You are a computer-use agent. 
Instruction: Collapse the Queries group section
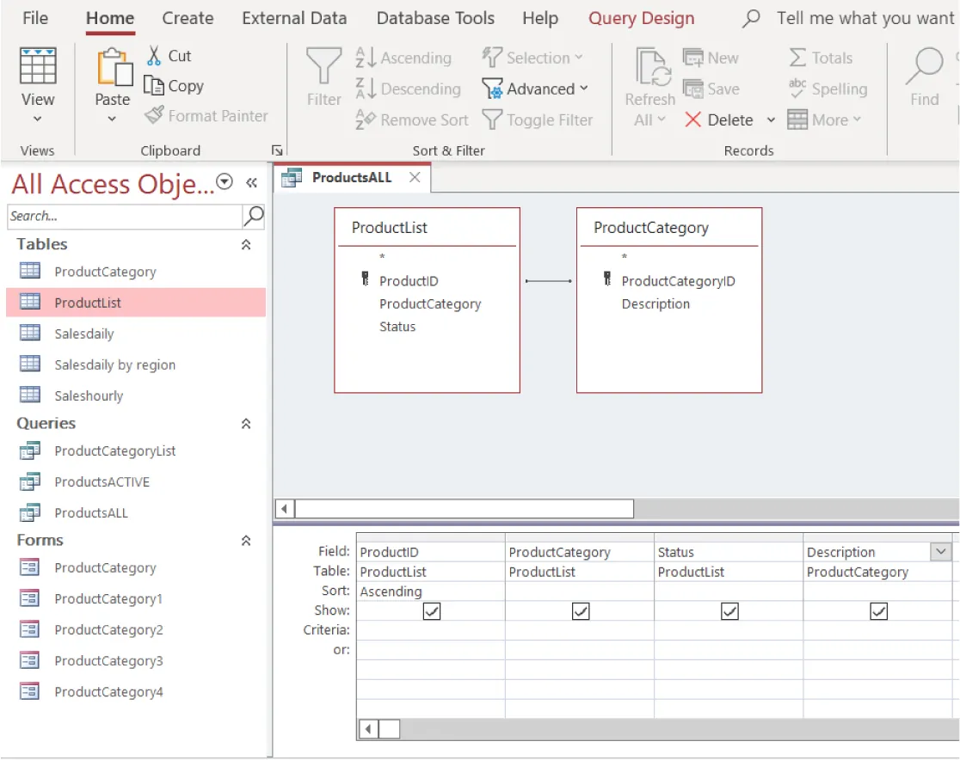click(x=246, y=424)
